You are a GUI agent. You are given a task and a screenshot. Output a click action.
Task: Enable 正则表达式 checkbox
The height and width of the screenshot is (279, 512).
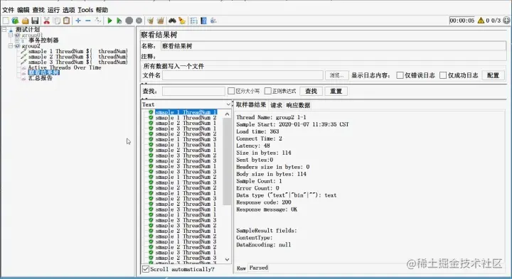click(268, 91)
